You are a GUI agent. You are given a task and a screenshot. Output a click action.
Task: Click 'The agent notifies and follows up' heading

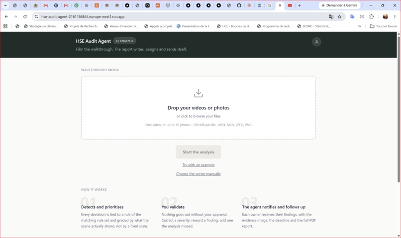coord(274,207)
